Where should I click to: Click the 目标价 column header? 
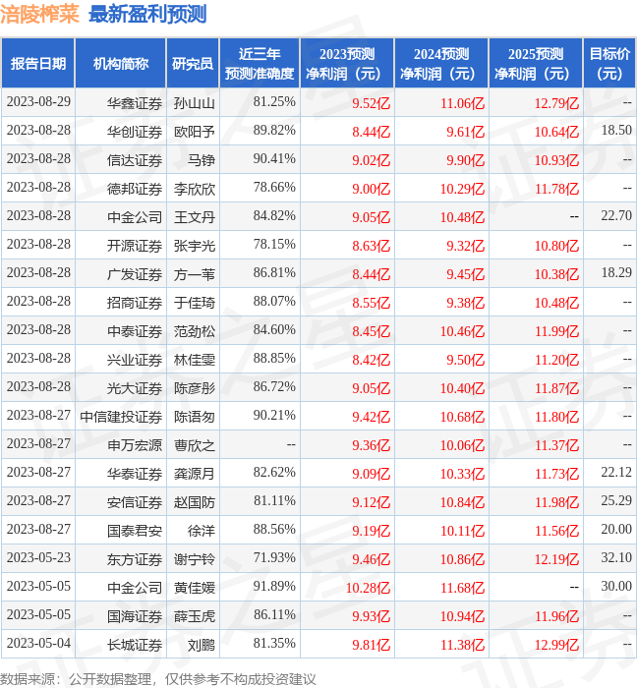[609, 64]
